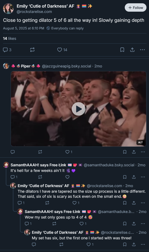Reply to the main dilator post
The width and height of the screenshot is (149, 252).
(x=7, y=50)
